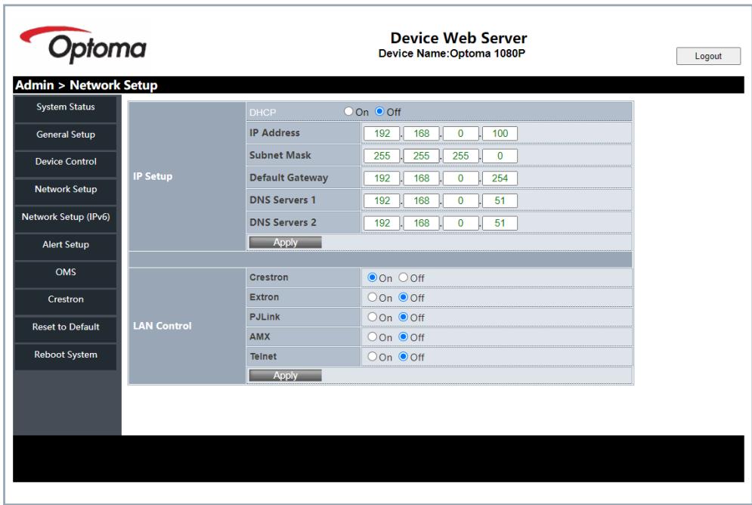Screen dimensions: 752x505
Task: Apply the IP Setup settings
Action: (286, 243)
